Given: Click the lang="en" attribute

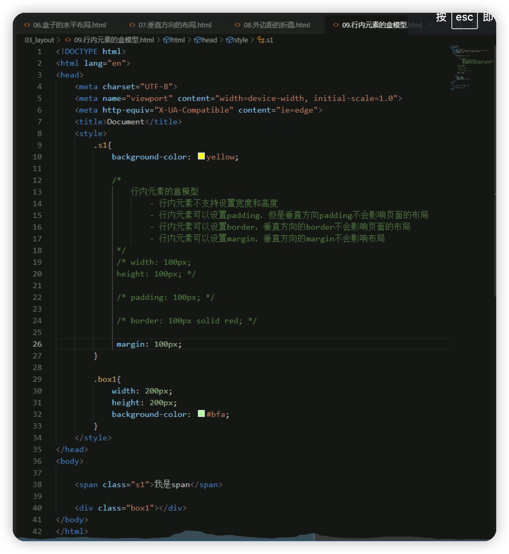Looking at the screenshot, I should [105, 63].
